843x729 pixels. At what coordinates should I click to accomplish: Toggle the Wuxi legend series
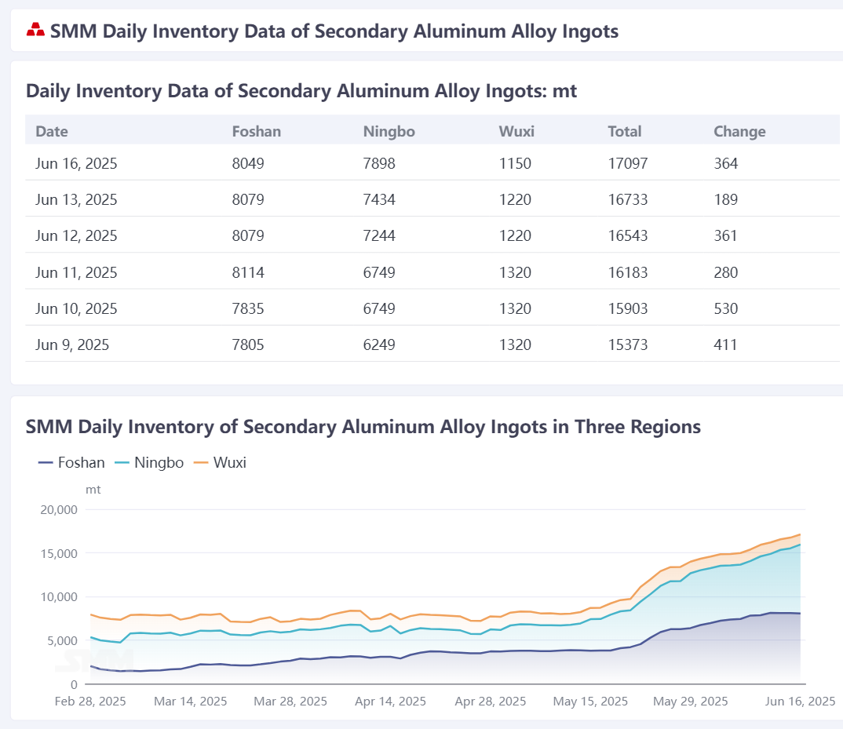coord(220,462)
